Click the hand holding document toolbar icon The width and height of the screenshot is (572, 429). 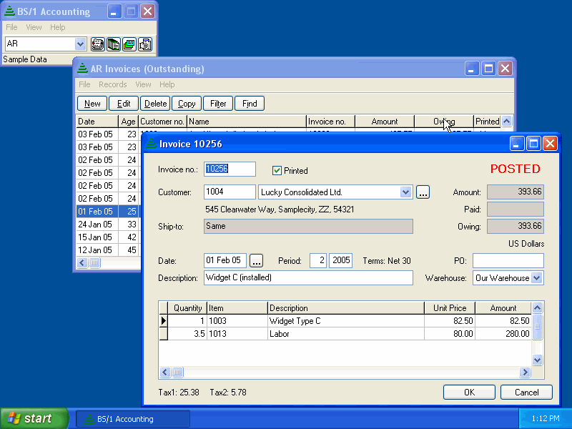[145, 44]
